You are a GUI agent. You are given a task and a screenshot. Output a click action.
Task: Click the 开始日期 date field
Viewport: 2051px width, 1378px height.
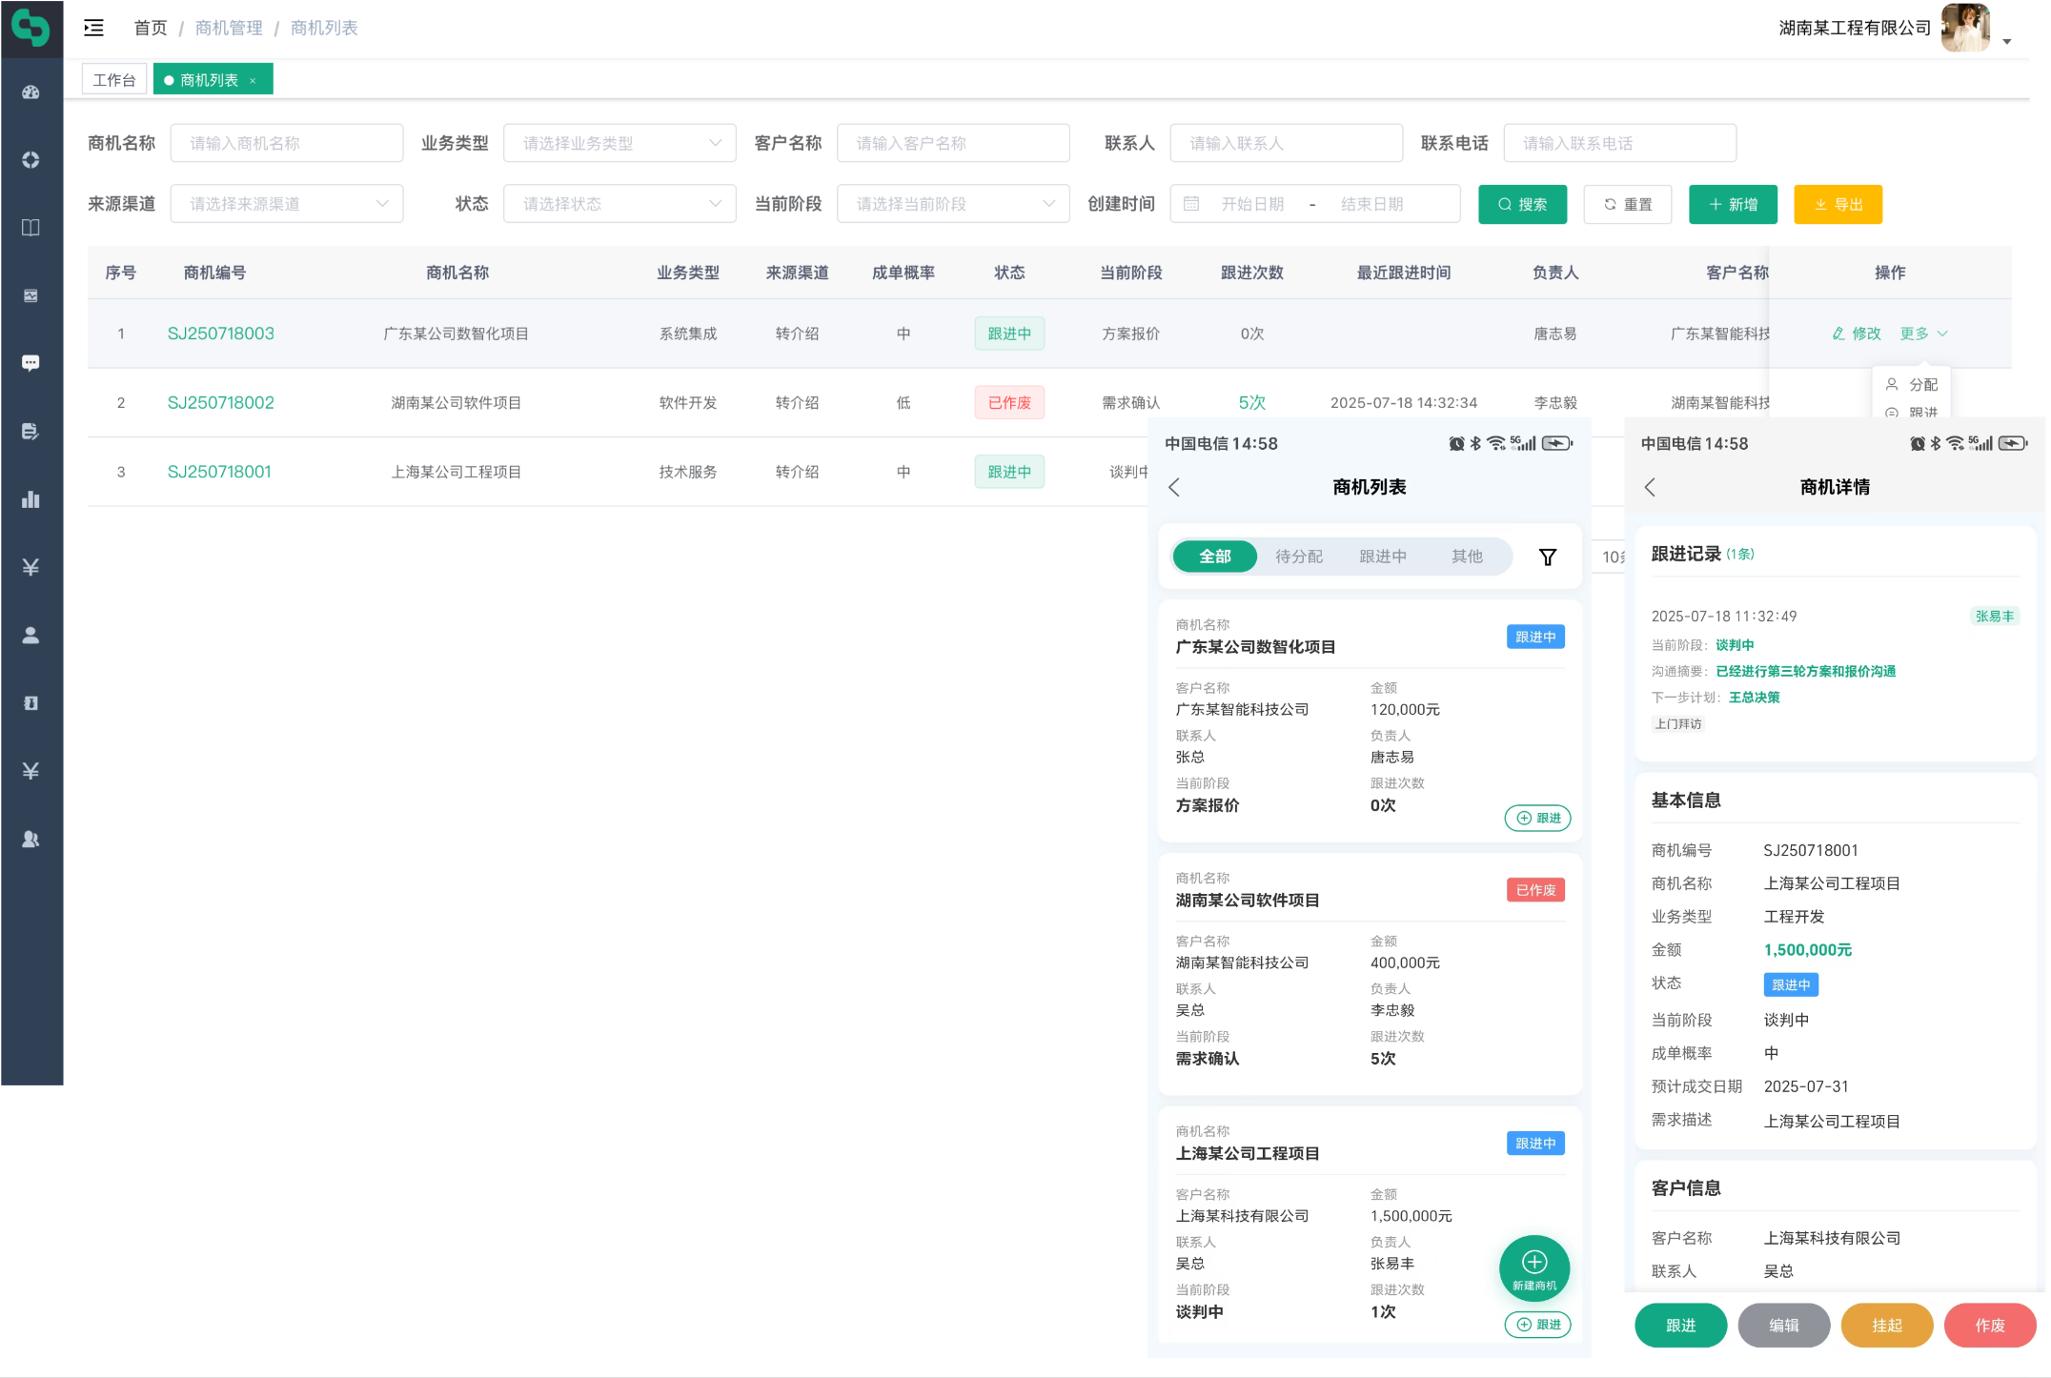pyautogui.click(x=1252, y=204)
